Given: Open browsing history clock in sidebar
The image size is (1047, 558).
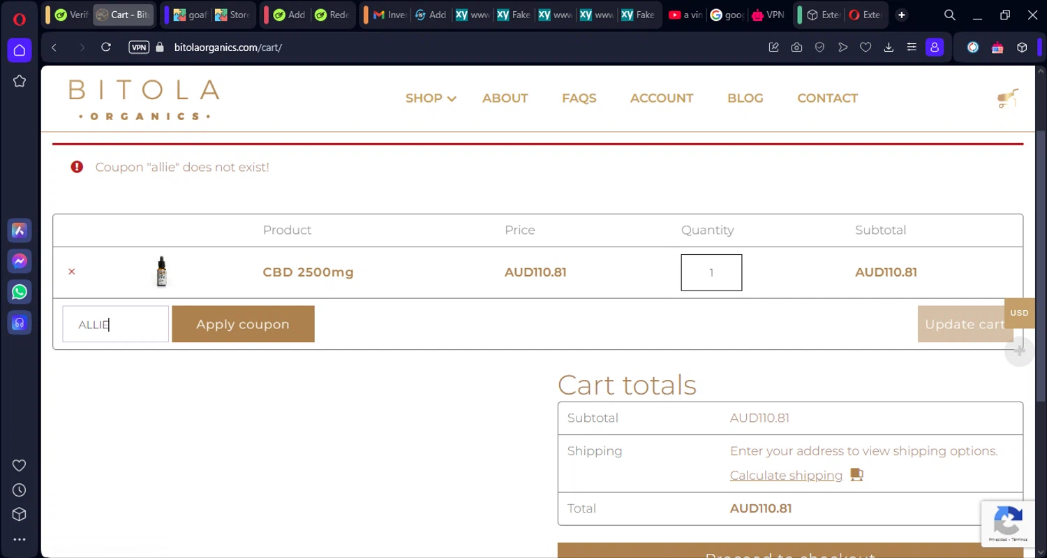Looking at the screenshot, I should coord(20,490).
